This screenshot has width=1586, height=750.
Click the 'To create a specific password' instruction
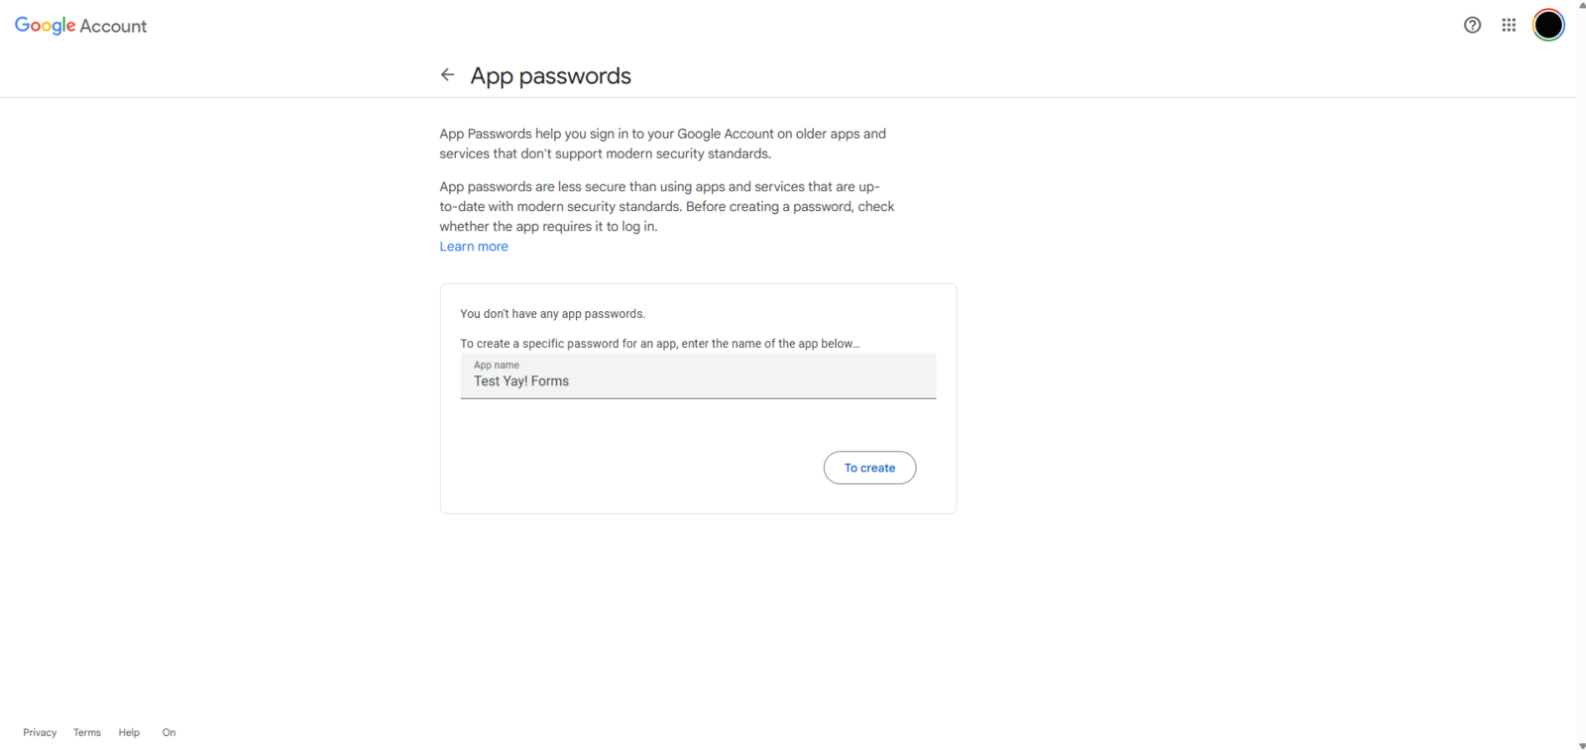(659, 344)
